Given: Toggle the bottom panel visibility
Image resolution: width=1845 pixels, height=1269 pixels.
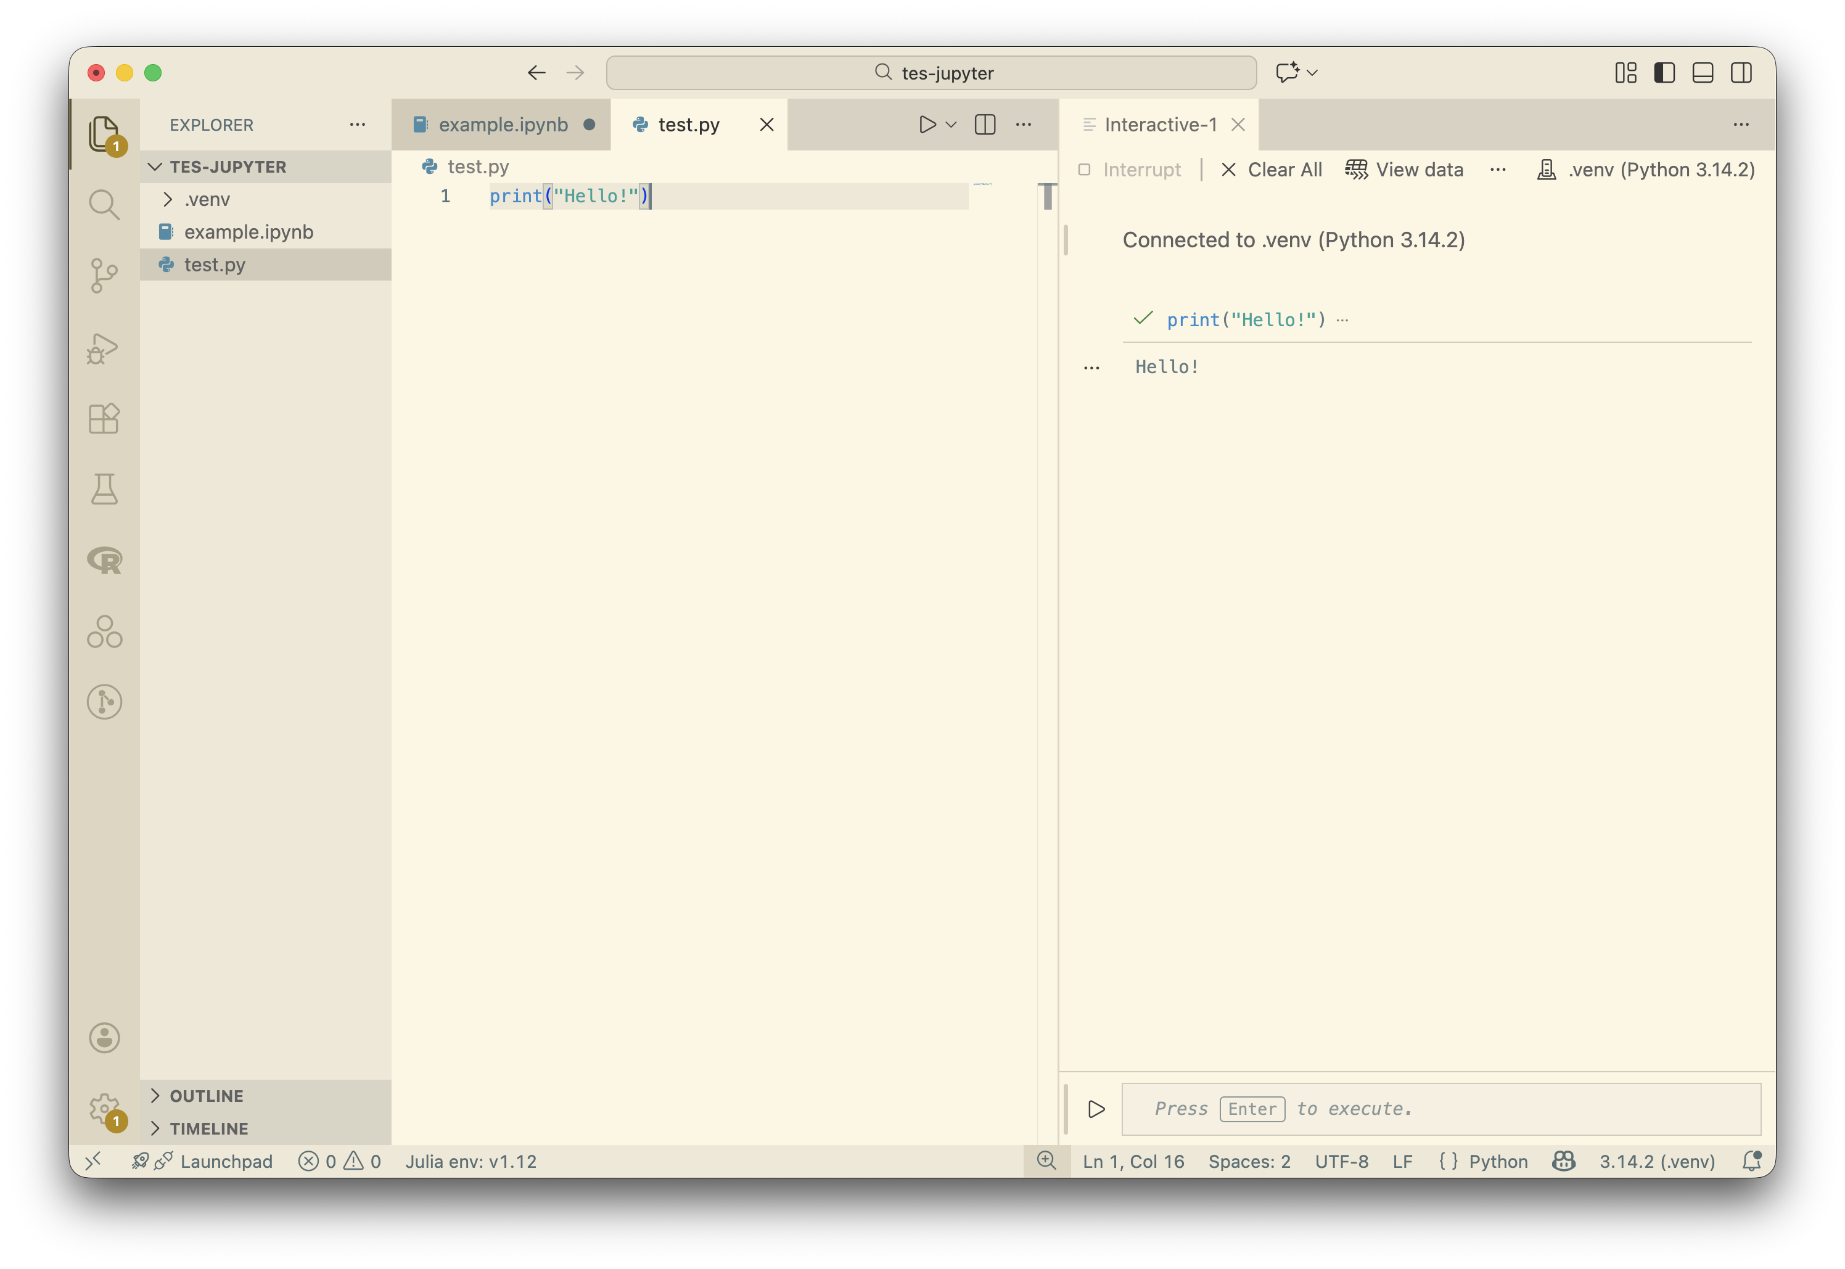Looking at the screenshot, I should (1702, 73).
